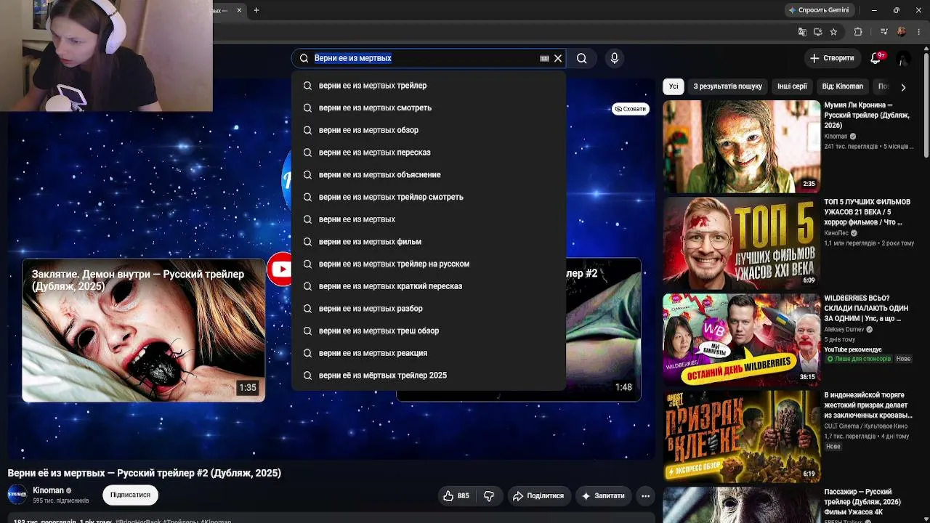Translate this page via address bar icon
Image resolution: width=930 pixels, height=523 pixels.
pos(802,32)
